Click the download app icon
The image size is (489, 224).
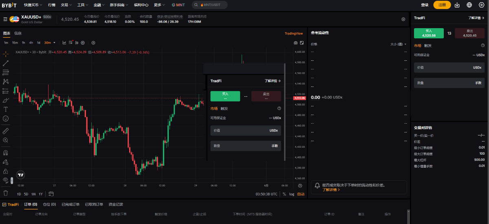(x=457, y=5)
